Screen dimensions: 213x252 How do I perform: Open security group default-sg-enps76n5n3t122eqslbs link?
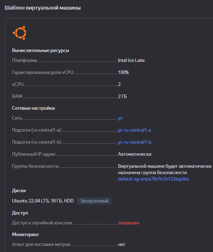[x=153, y=179]
